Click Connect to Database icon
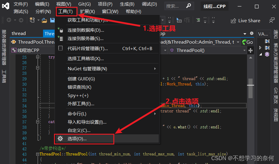Image resolution: width=279 pixels, height=164 pixels. click(x=60, y=30)
